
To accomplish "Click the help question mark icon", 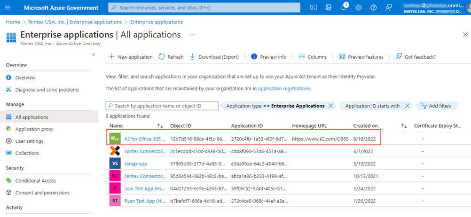I will [374, 8].
